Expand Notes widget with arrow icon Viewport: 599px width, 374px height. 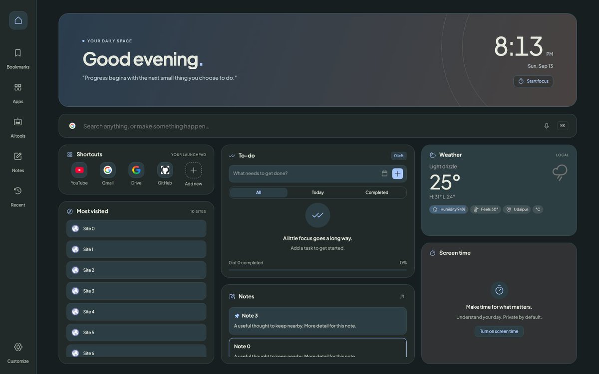point(402,296)
